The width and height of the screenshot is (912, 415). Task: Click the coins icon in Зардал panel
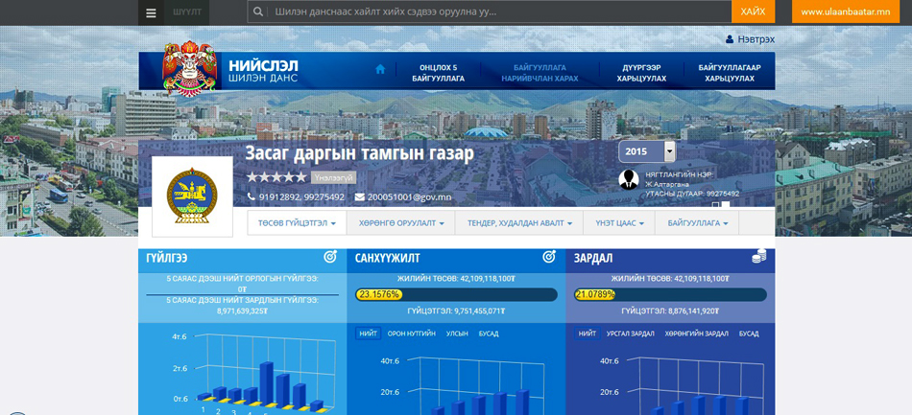[758, 257]
